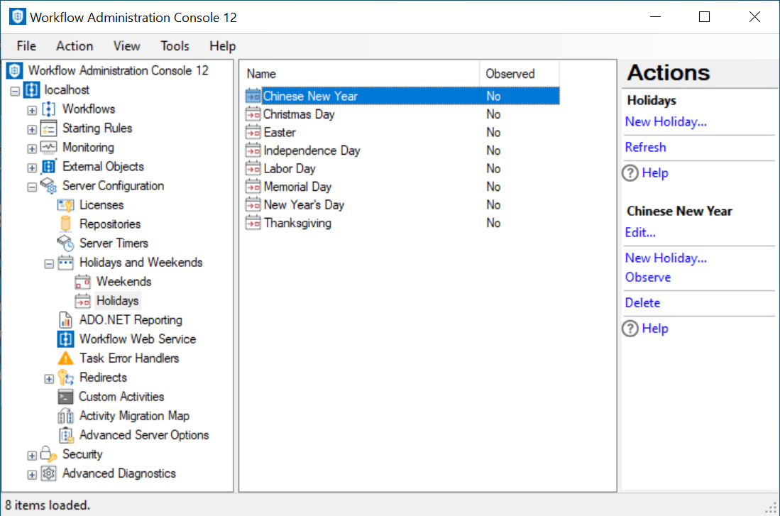Expand the Redirects tree node

[x=49, y=378]
